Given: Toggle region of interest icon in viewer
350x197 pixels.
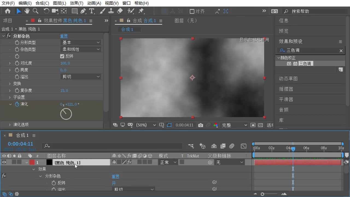Looking at the screenshot, I should point(253,125).
